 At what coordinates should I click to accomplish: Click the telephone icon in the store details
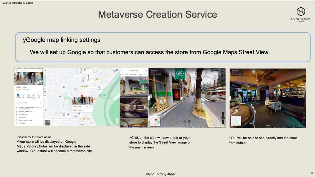pos(17,117)
